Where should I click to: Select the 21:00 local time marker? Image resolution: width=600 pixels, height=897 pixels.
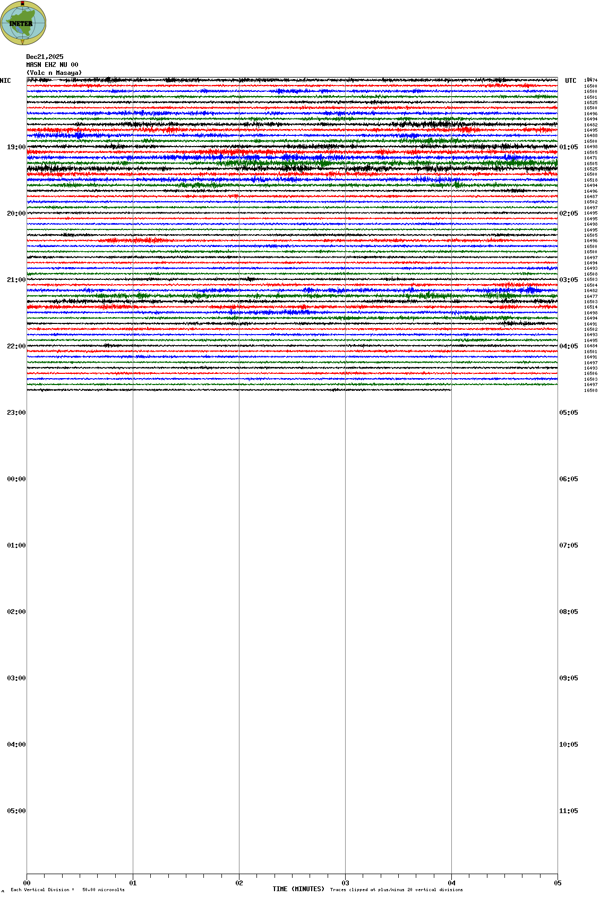click(16, 280)
